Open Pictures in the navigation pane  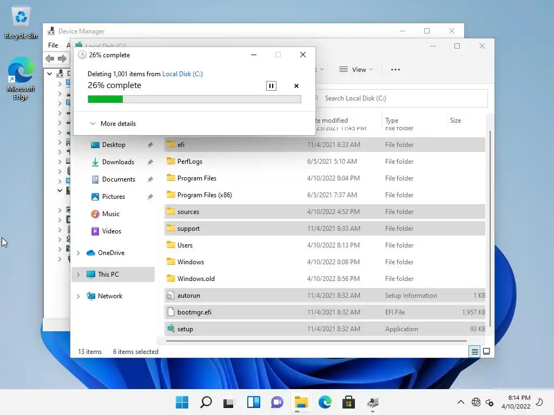click(113, 197)
